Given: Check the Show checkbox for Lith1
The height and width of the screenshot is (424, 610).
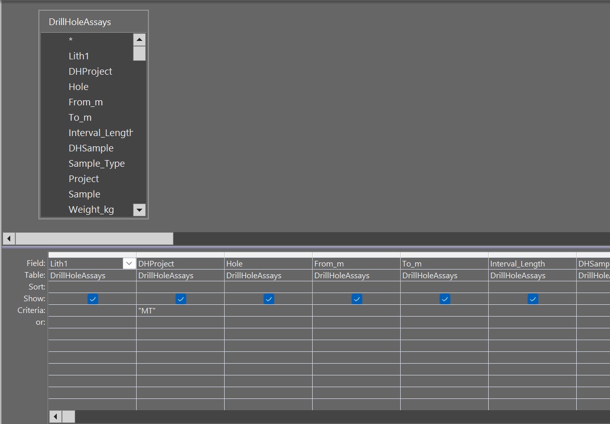Looking at the screenshot, I should [93, 299].
